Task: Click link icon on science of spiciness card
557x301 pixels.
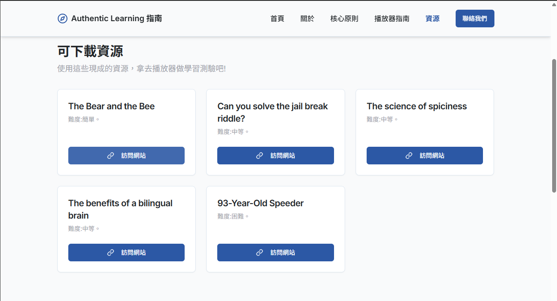Action: [409, 156]
